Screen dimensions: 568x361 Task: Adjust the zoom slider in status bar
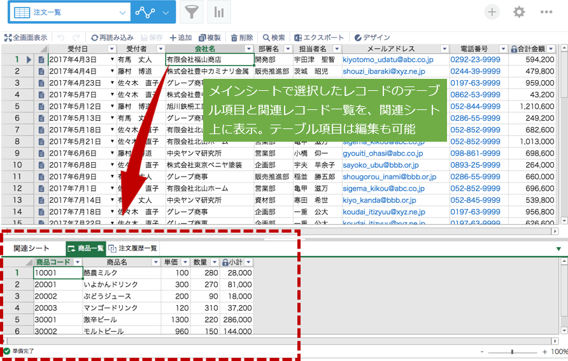tap(513, 351)
